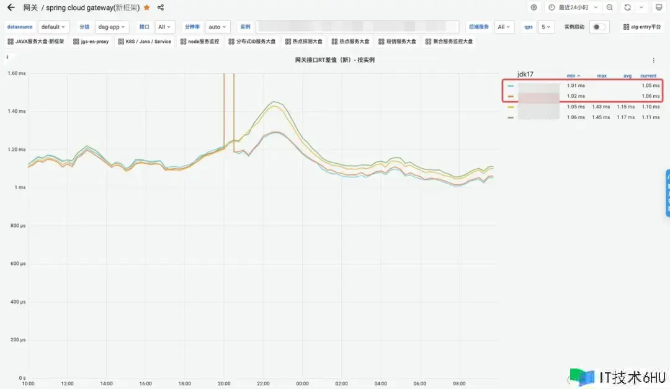Click the 实例 input field
This screenshot has width=670, height=389.
(x=357, y=27)
